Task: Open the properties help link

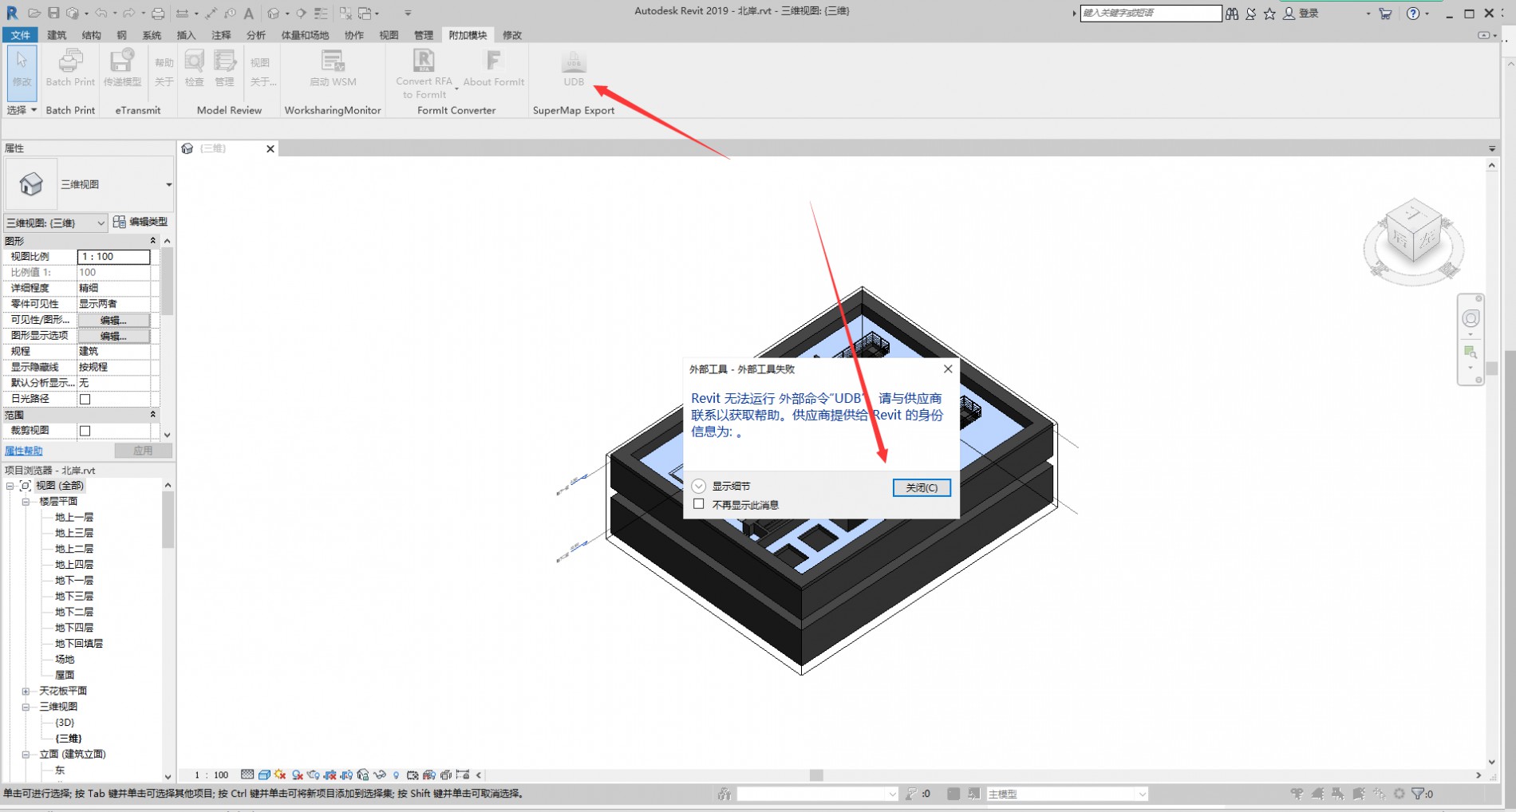Action: [24, 451]
